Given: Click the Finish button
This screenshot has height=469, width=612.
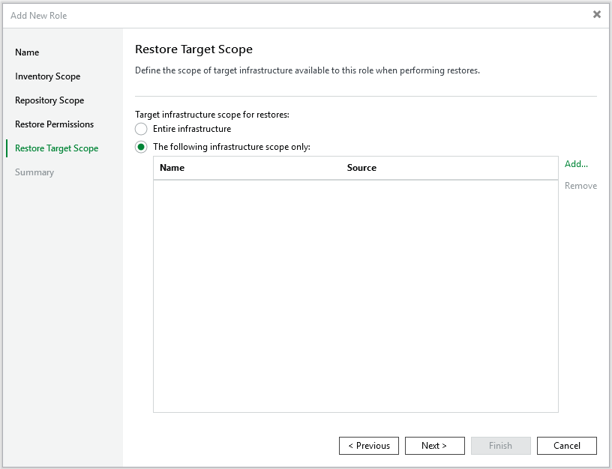Looking at the screenshot, I should (x=500, y=446).
